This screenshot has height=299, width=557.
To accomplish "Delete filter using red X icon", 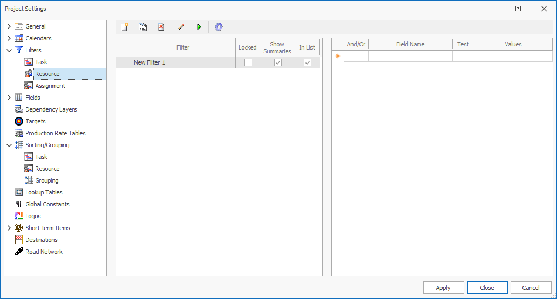I will pyautogui.click(x=161, y=27).
